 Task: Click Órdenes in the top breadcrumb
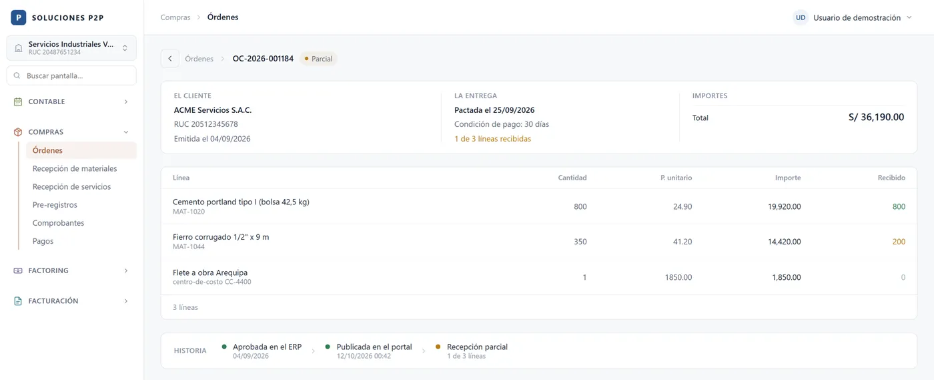[223, 17]
